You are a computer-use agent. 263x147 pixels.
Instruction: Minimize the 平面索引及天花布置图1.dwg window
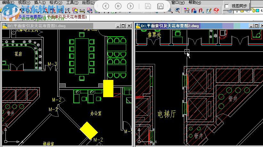[118, 26]
